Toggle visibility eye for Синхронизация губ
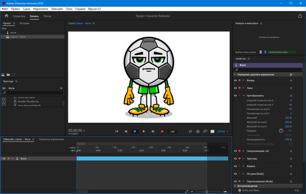 [x=235, y=151]
